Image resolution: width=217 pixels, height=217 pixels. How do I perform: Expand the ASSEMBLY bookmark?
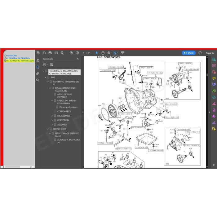point(52,125)
